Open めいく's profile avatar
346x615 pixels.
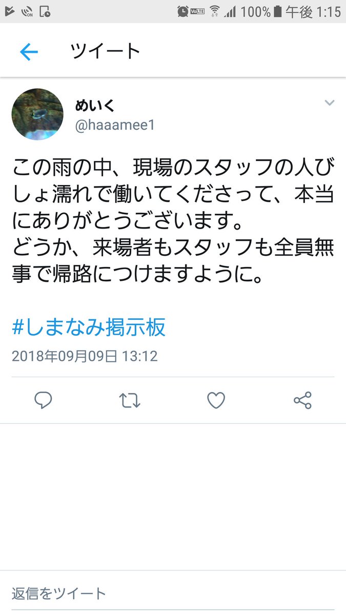(37, 114)
